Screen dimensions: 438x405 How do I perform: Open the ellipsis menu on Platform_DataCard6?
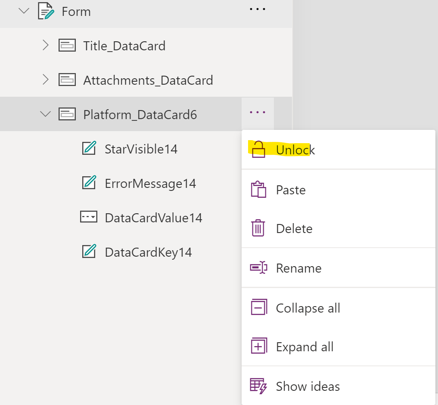point(257,113)
